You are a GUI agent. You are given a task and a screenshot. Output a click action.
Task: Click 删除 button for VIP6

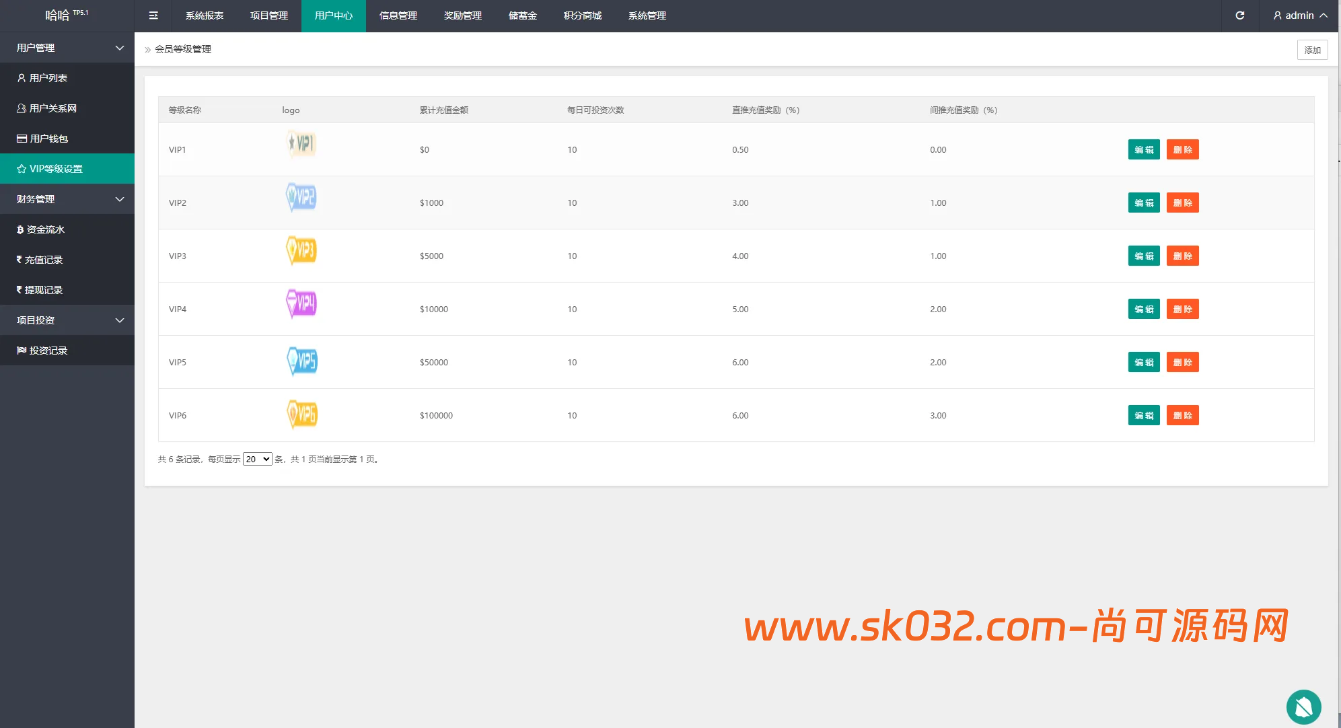pos(1182,415)
